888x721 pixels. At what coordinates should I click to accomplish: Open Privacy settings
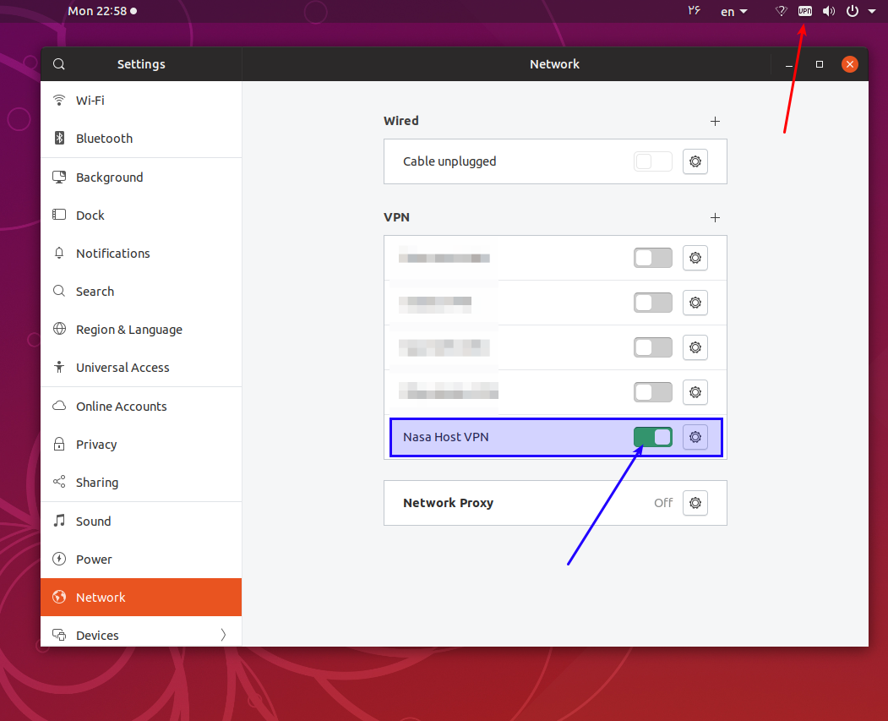(141, 444)
